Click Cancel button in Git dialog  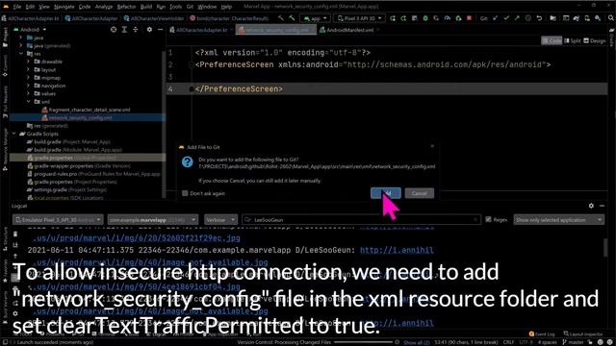pyautogui.click(x=420, y=193)
